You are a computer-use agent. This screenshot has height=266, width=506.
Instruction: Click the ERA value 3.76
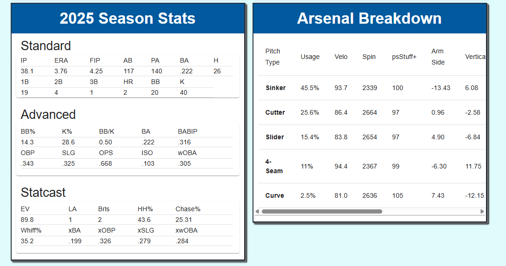tap(61, 71)
